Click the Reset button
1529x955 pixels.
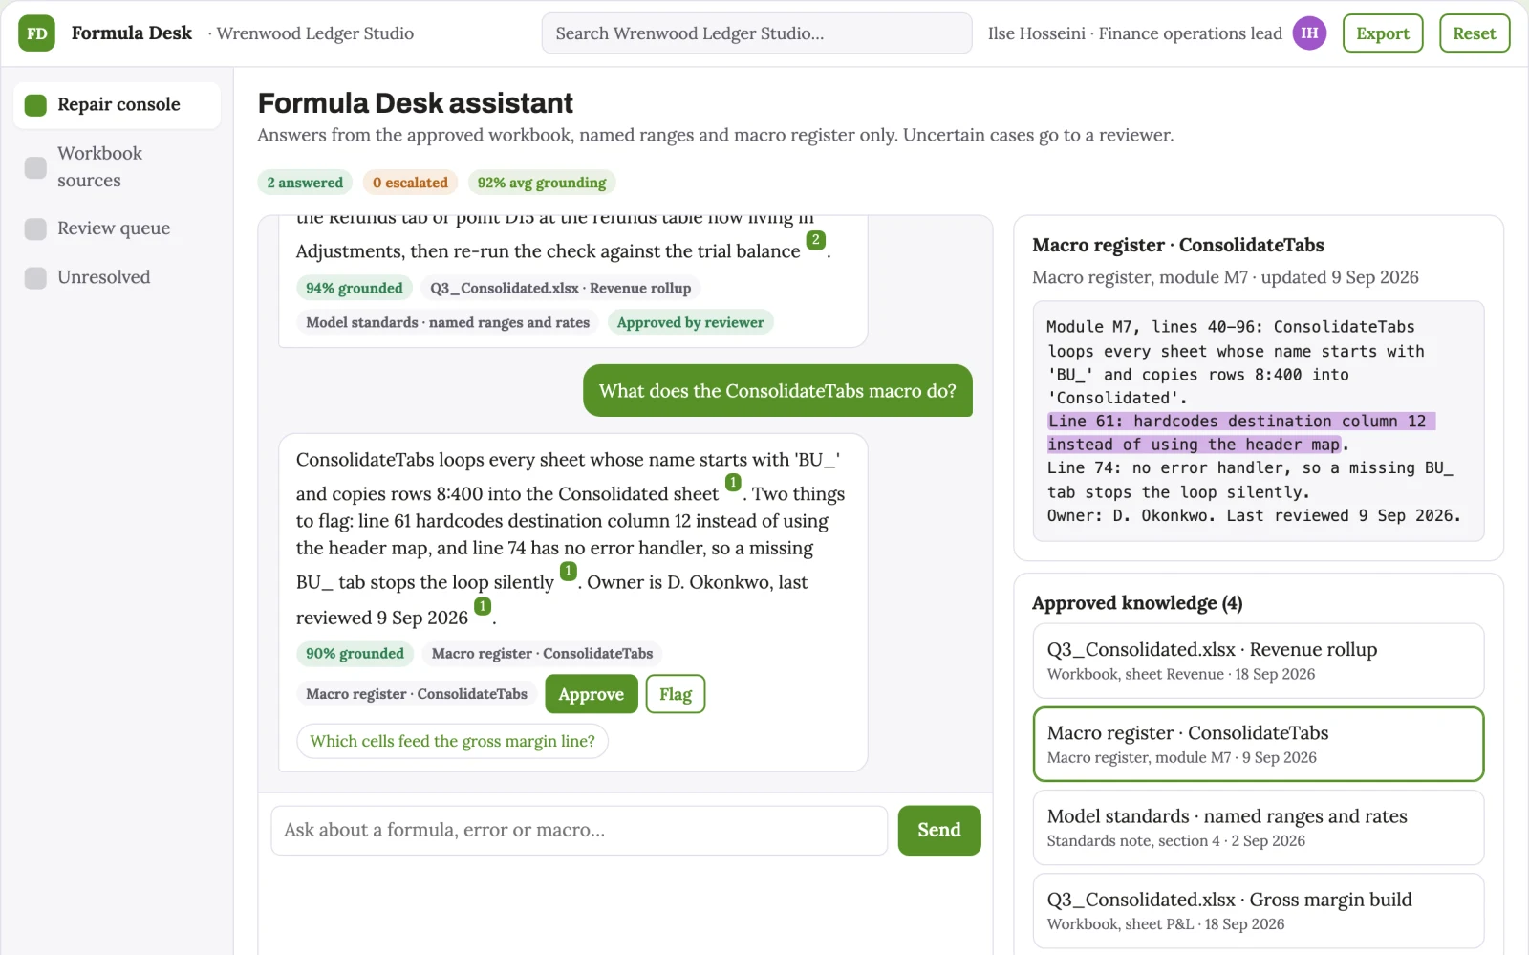pos(1475,33)
